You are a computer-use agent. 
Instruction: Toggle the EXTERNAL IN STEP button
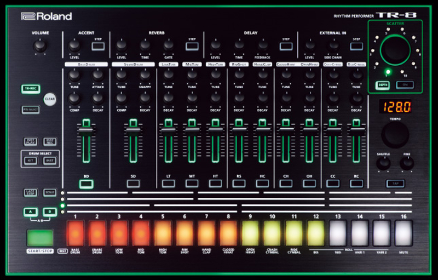(x=356, y=46)
